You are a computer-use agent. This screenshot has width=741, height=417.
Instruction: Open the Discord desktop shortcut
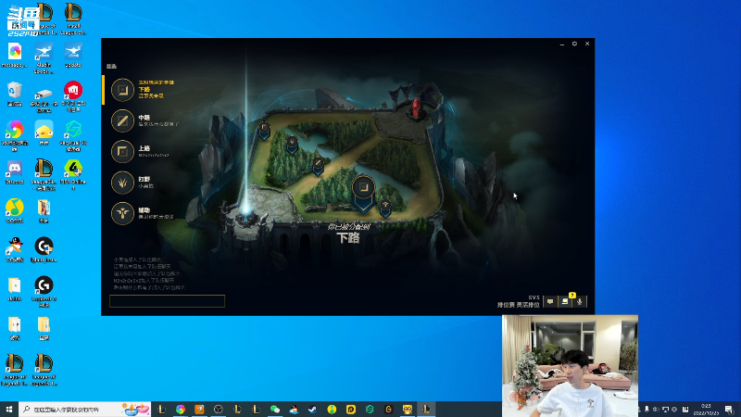click(x=15, y=172)
